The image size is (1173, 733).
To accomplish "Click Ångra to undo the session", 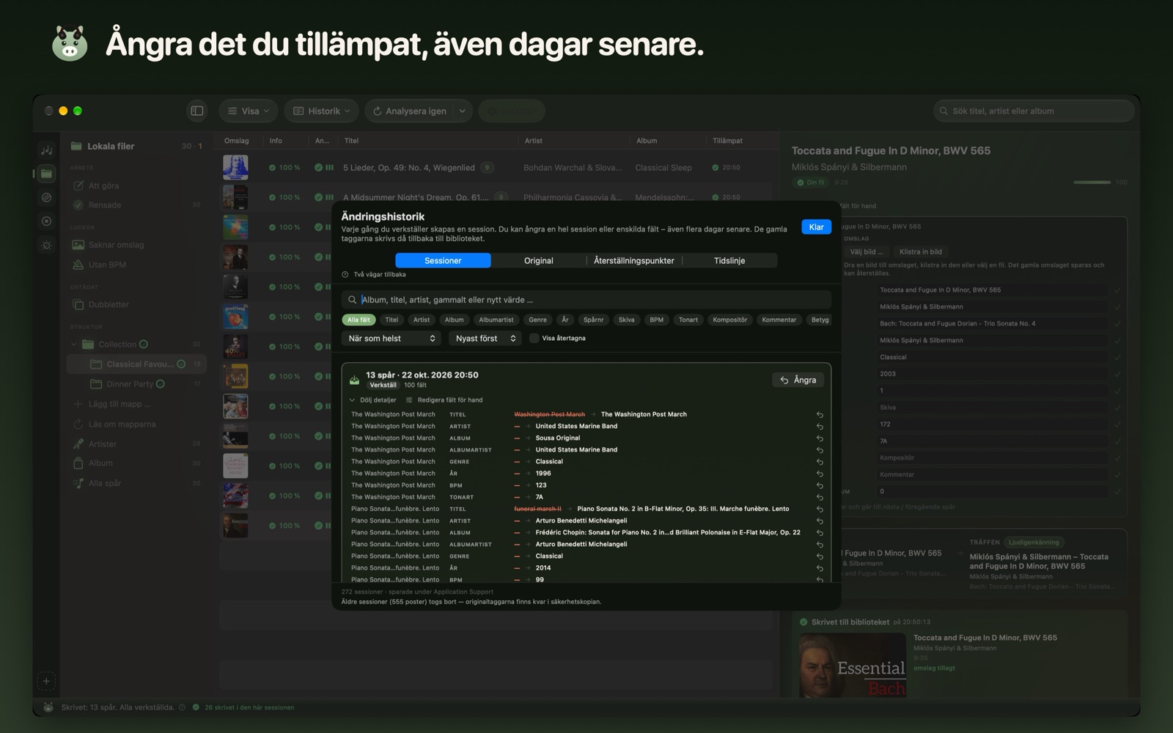I will pos(798,380).
